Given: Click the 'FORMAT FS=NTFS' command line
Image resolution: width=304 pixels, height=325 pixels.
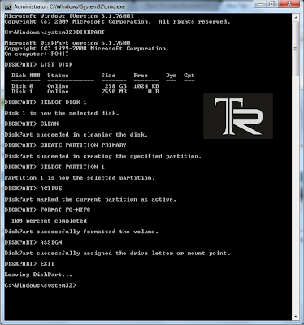Looking at the screenshot, I should 47,210.
